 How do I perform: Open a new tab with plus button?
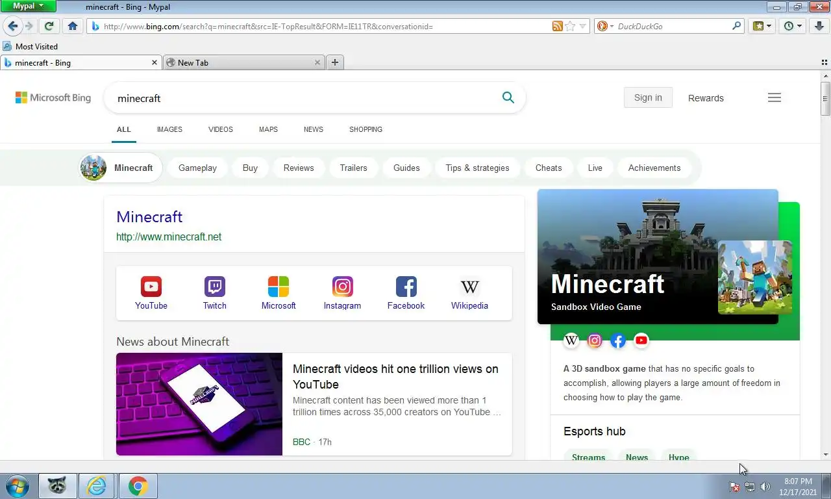(335, 62)
